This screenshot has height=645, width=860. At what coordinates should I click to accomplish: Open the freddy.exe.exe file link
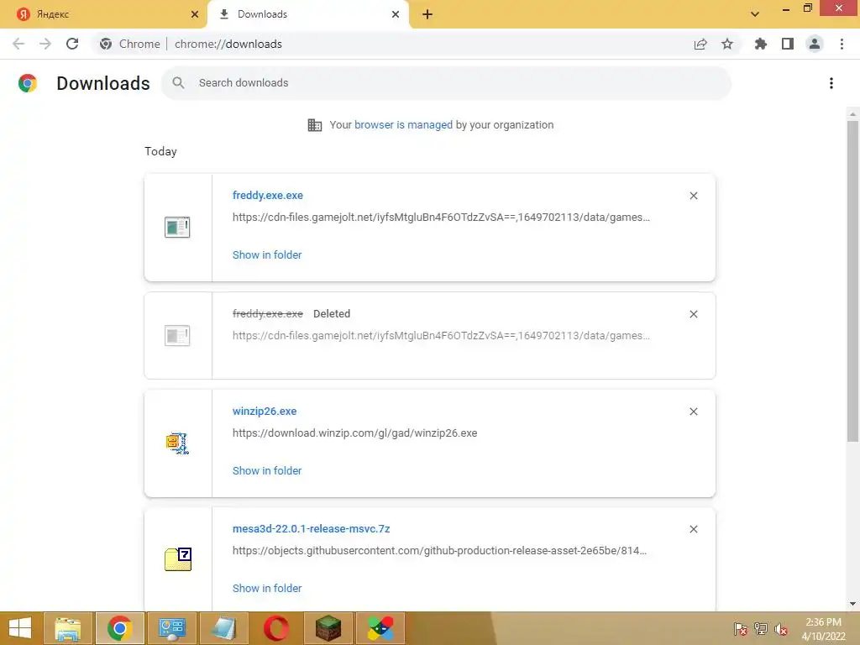tap(268, 195)
